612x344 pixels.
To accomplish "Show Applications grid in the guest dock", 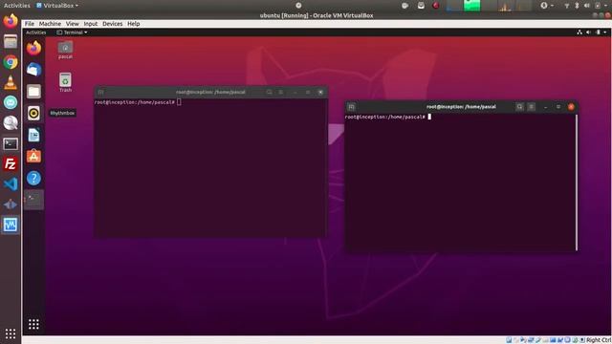I will [33, 324].
